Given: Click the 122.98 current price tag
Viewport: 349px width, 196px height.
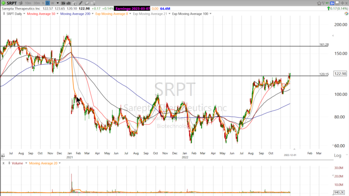Looking at the screenshot, I should click(x=340, y=74).
